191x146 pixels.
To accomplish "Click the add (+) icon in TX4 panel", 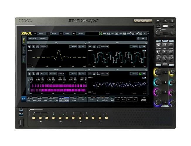I will point(90,74).
